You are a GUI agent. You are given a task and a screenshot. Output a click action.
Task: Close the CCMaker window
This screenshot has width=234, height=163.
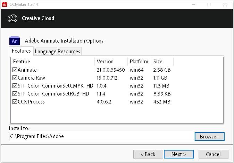pyautogui.click(x=225, y=4)
